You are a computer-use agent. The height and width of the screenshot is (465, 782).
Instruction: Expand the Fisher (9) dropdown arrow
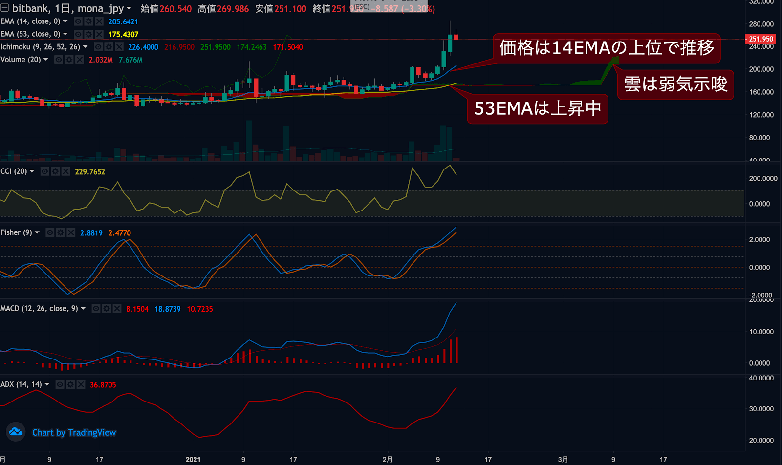click(x=37, y=232)
